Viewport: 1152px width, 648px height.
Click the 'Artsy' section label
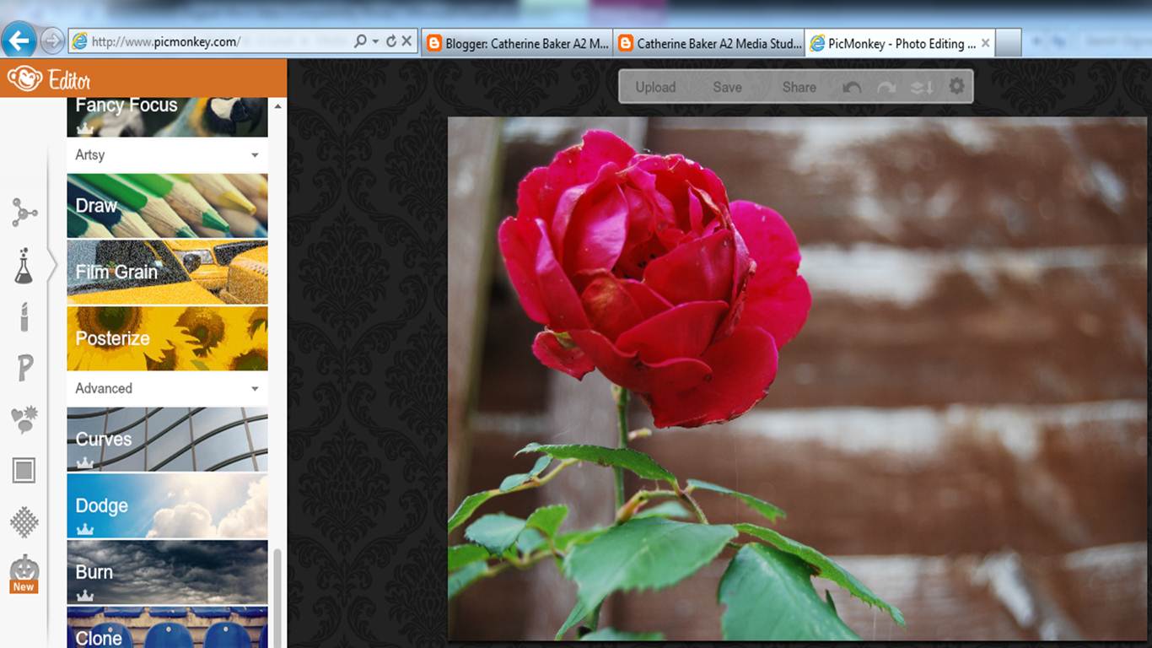[89, 155]
